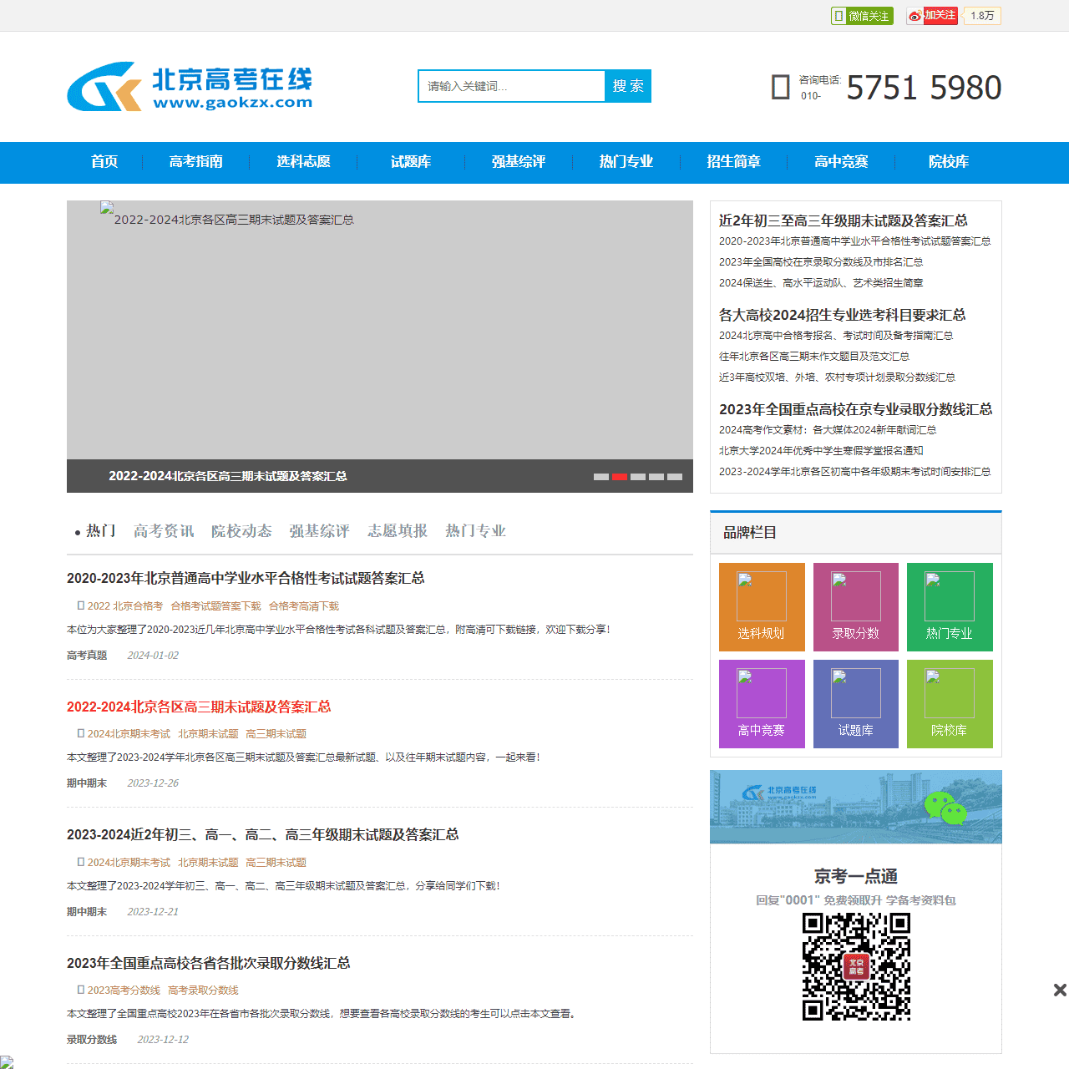Click the 搜索 search button
The image size is (1069, 1069).
628,86
